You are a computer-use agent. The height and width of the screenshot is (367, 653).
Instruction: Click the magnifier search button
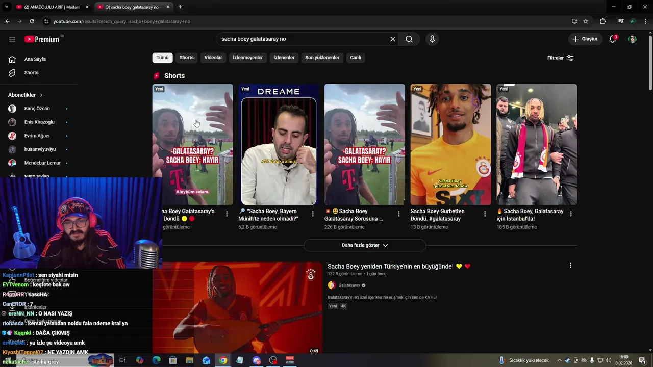pos(409,39)
